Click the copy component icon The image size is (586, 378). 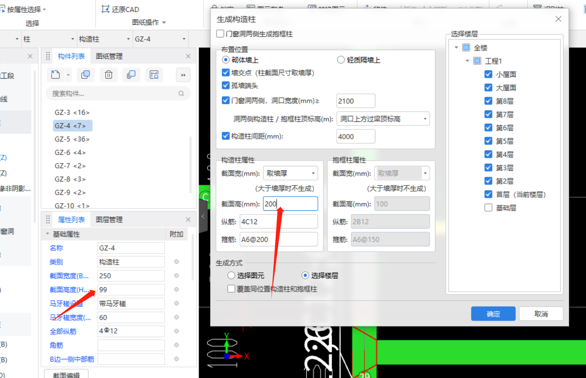[85, 75]
